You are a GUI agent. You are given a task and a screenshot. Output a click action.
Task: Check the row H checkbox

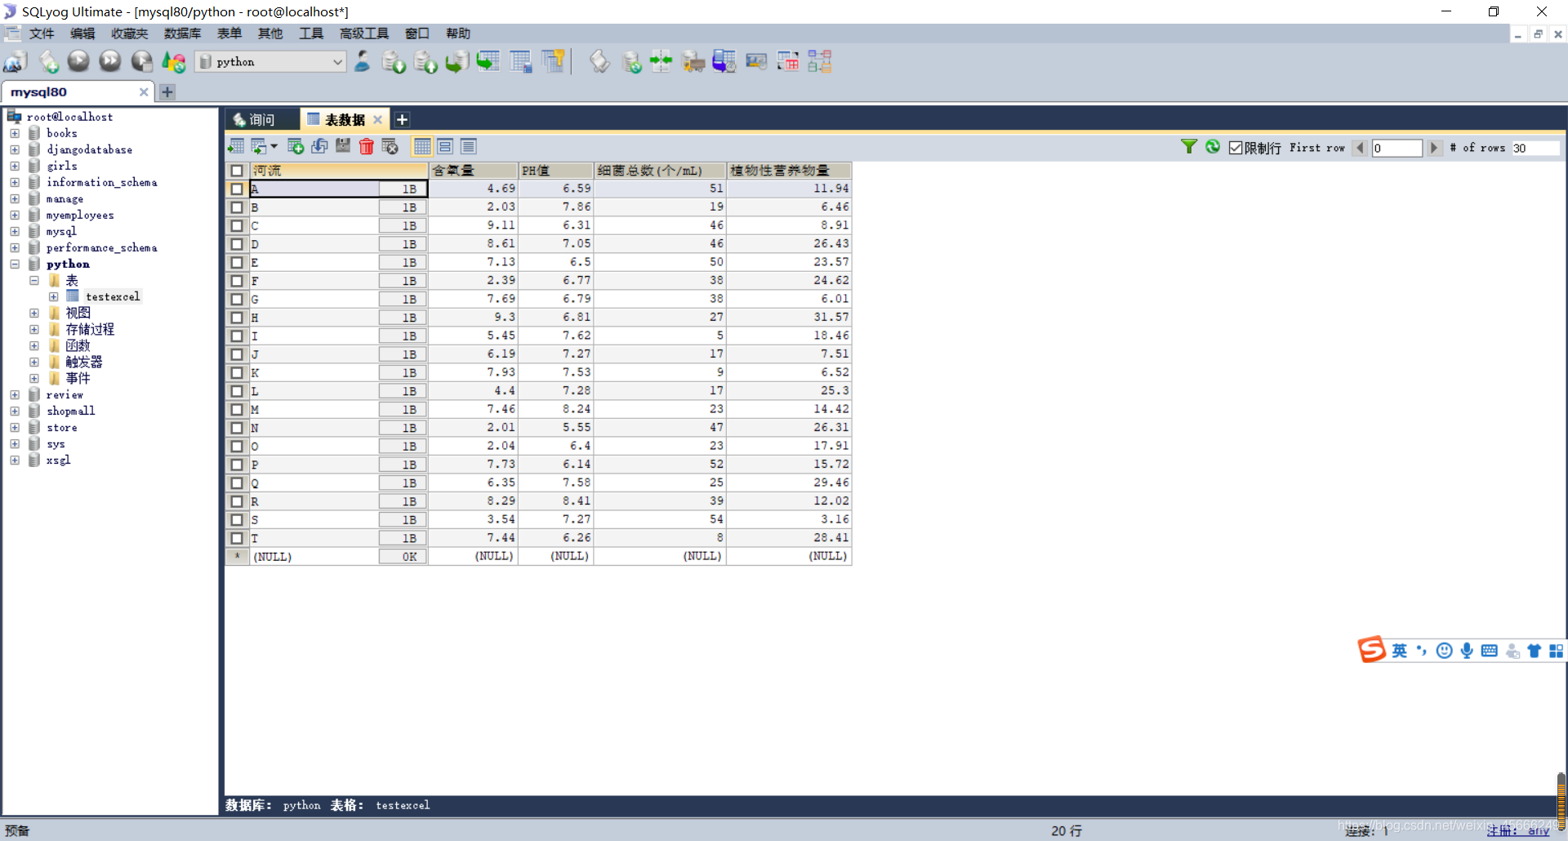click(x=237, y=318)
